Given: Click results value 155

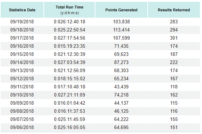Looking at the screenshot, I should (174, 119).
